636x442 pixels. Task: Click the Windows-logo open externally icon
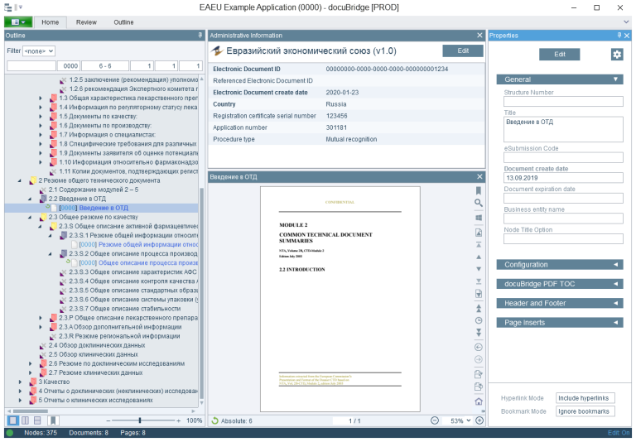[x=478, y=218]
